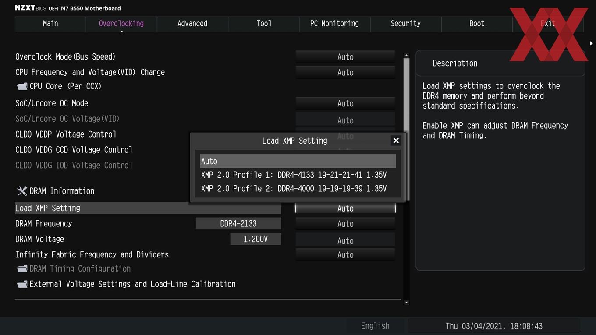Open Overclock Mode(Bus Speed) Auto dropdown
This screenshot has width=596, height=335.
[345, 57]
